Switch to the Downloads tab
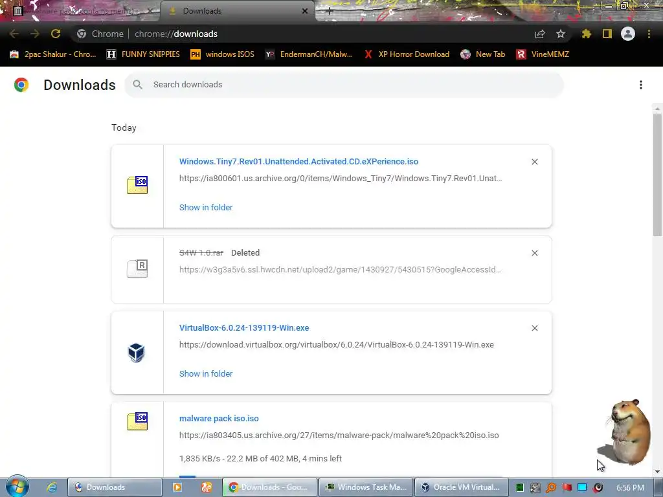 coord(237,11)
